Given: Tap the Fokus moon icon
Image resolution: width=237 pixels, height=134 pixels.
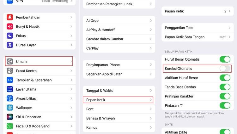Looking at the screenshot, I should [x=10, y=36].
